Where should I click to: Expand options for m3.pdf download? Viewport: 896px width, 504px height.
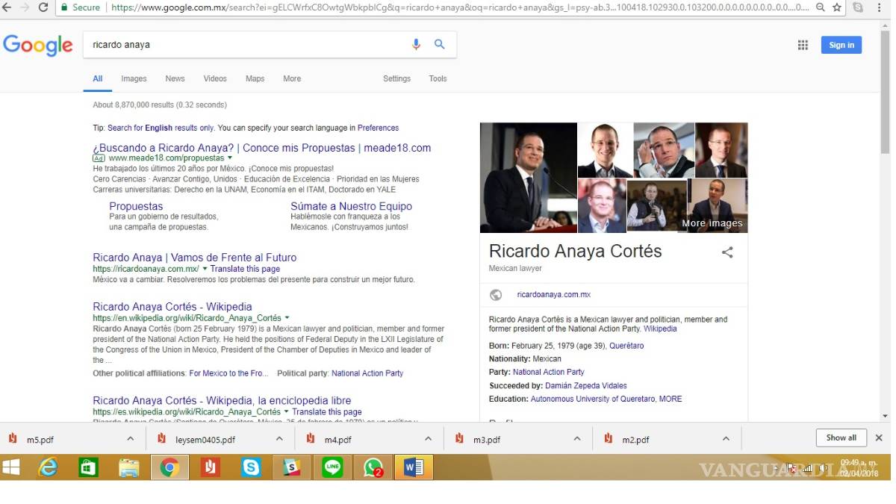577,439
